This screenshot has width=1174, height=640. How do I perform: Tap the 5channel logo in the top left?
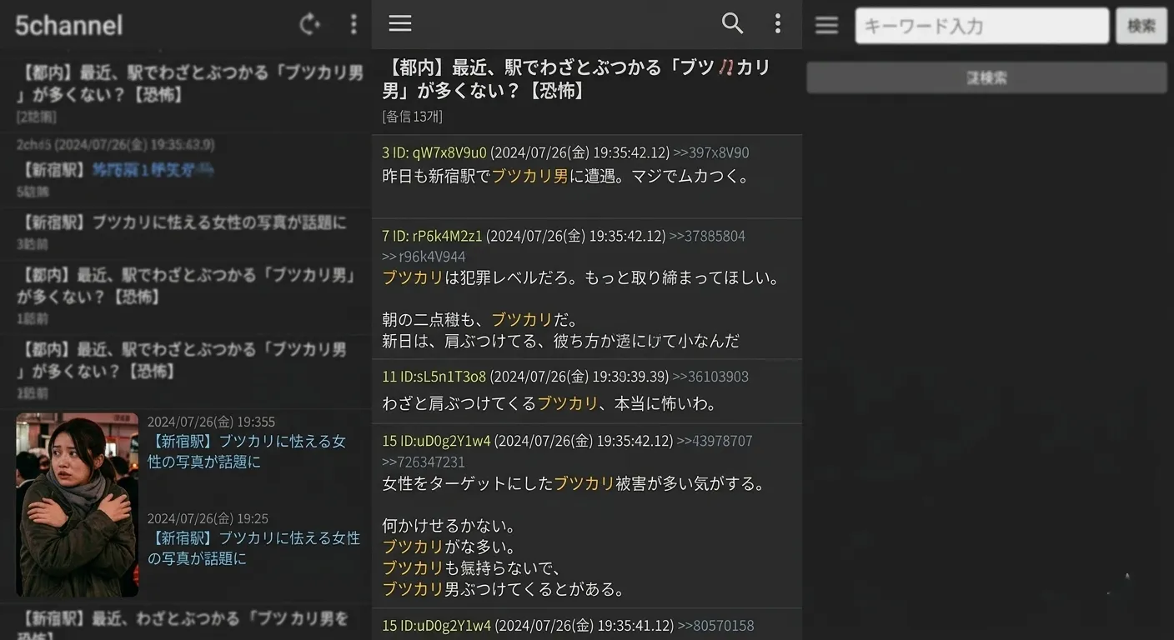68,24
